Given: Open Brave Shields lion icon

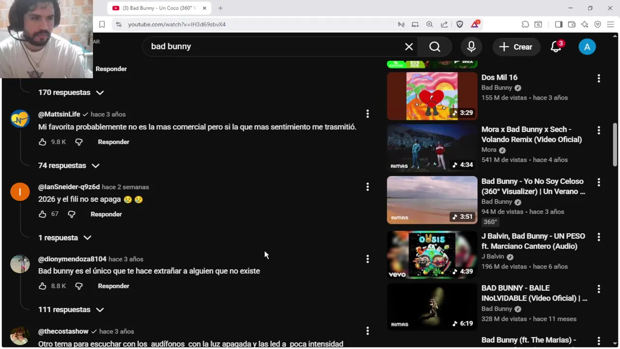Looking at the screenshot, I should (x=460, y=24).
